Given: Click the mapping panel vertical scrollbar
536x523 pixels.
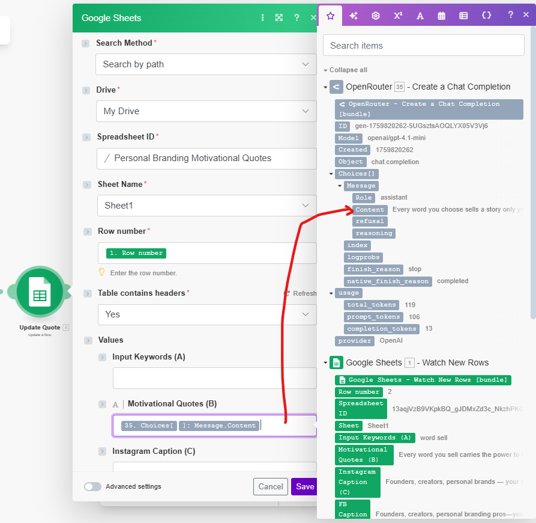Looking at the screenshot, I should point(533,173).
